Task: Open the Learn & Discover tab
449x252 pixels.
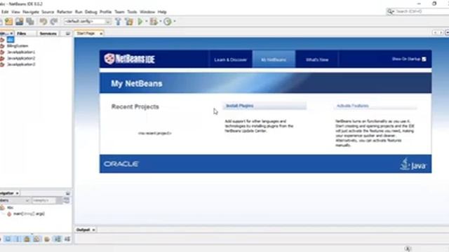Action: (x=231, y=59)
